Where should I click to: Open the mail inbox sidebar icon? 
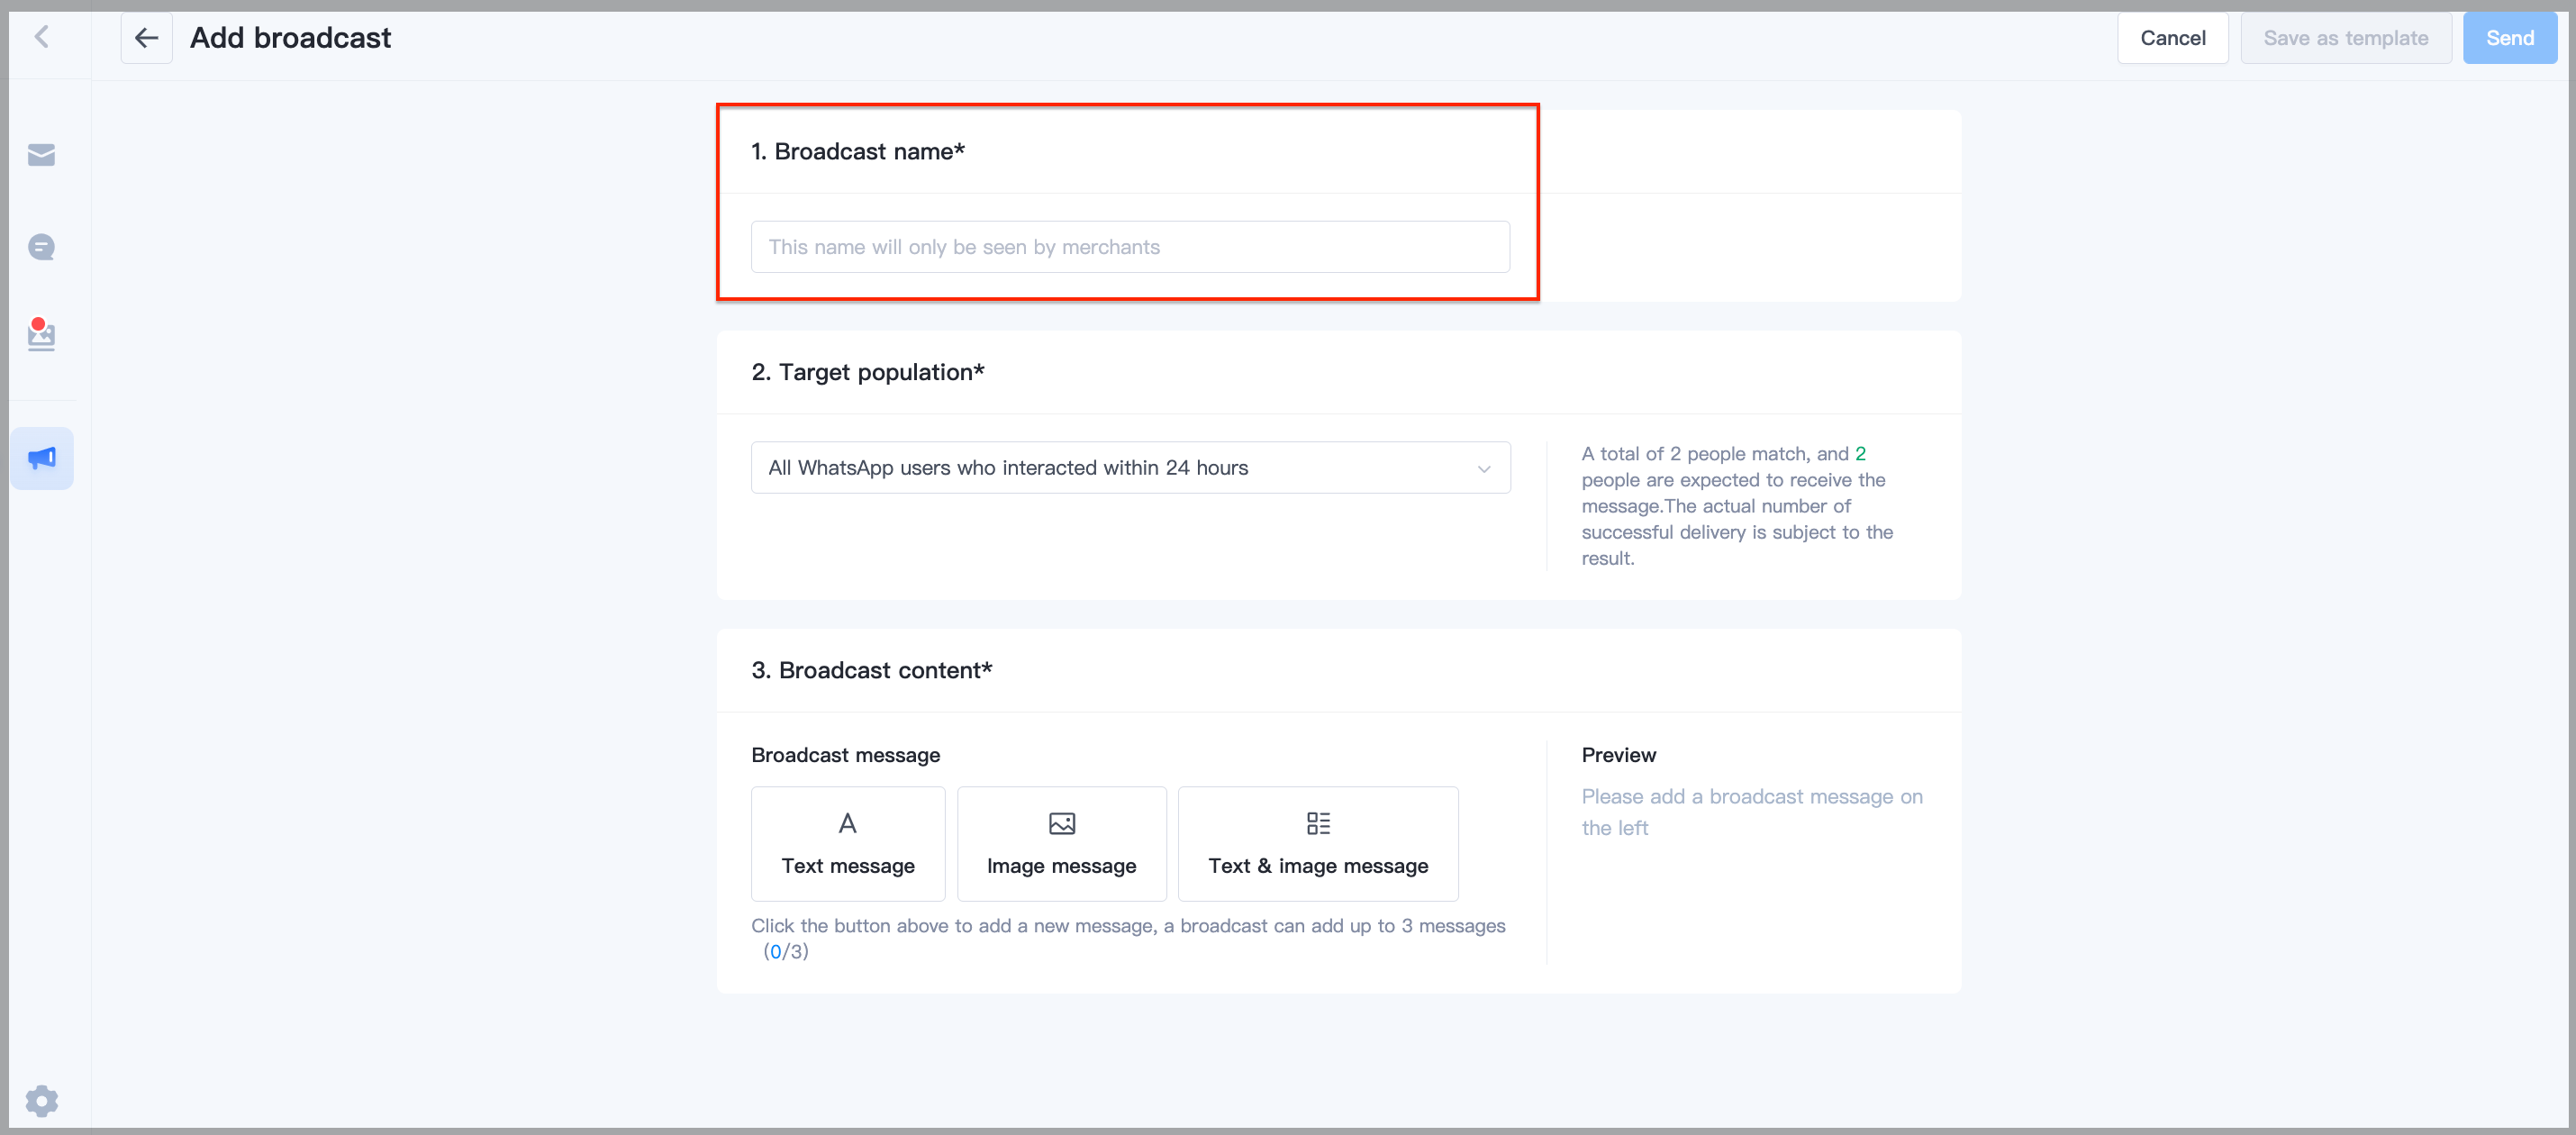point(41,155)
